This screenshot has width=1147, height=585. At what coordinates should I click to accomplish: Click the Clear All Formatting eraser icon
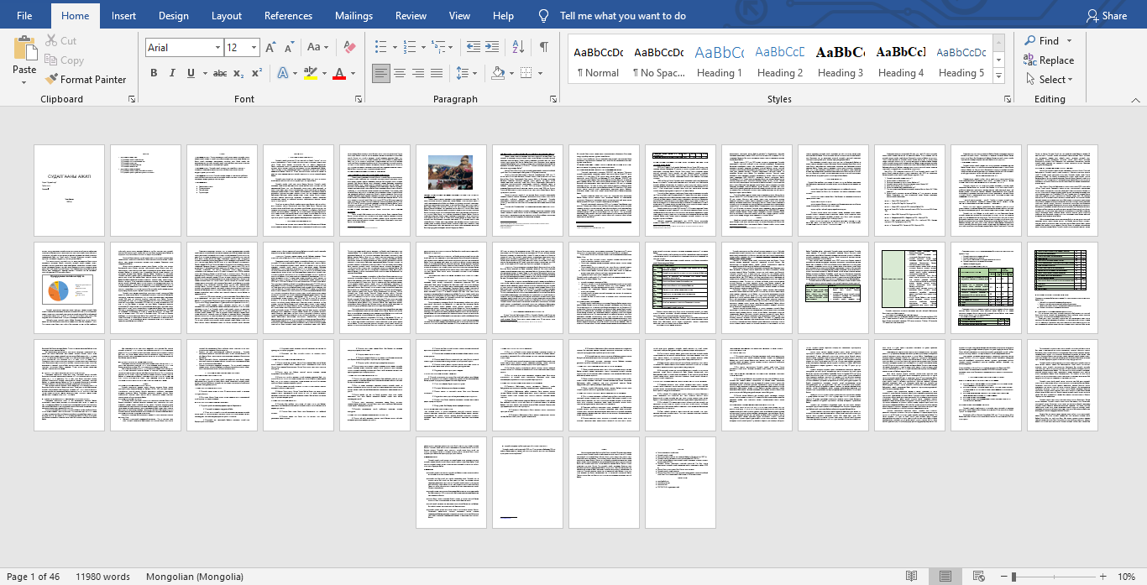[x=350, y=48]
